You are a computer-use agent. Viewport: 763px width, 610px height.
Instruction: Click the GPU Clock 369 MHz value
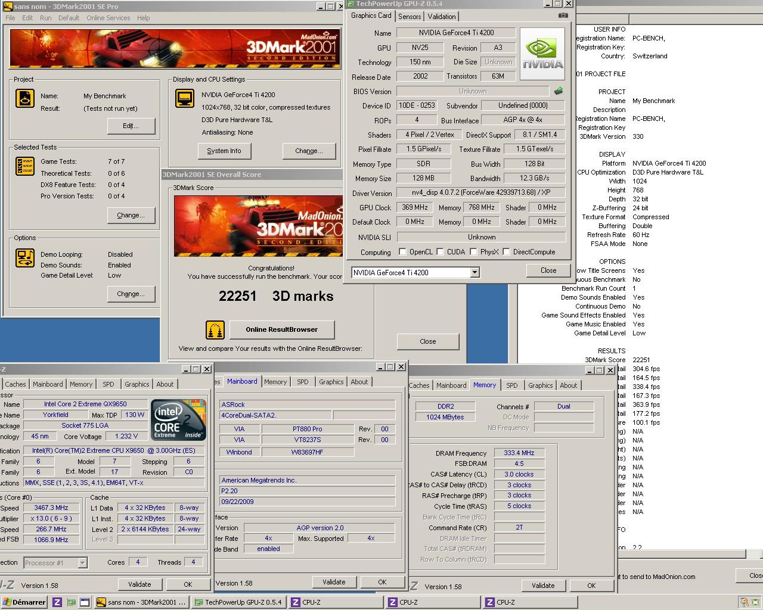pyautogui.click(x=415, y=207)
